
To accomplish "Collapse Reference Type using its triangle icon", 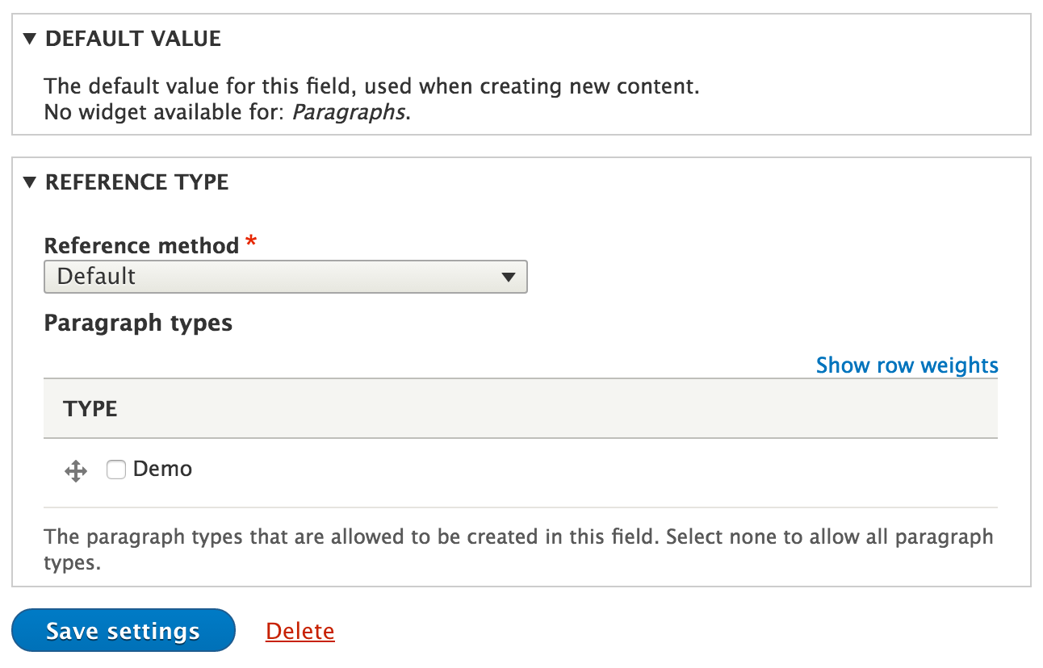I will [30, 182].
